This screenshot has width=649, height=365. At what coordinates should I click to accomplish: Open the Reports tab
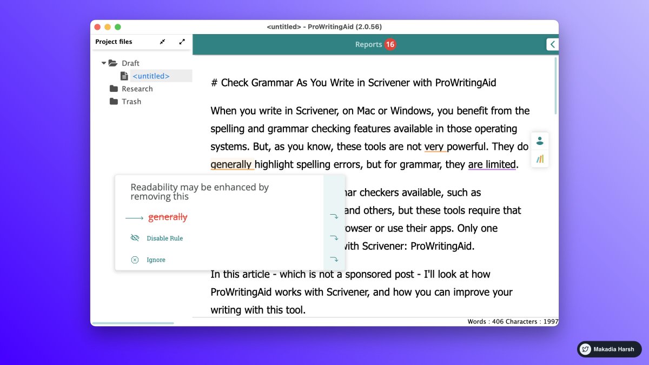click(x=368, y=44)
